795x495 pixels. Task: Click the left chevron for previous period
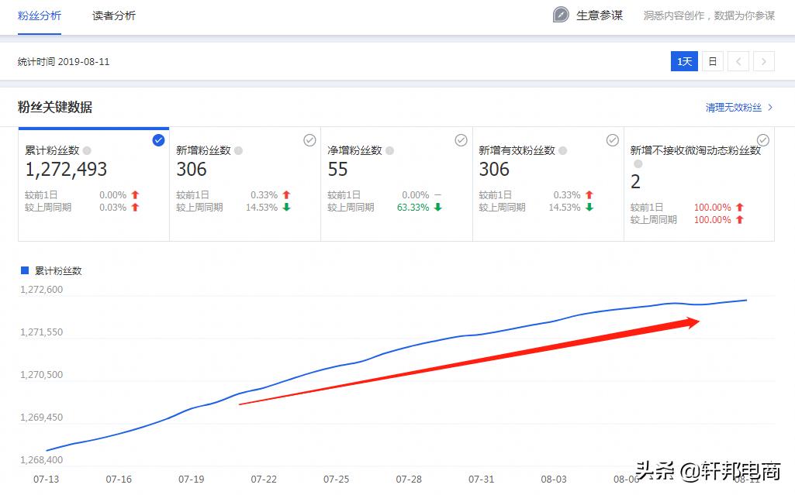point(738,61)
